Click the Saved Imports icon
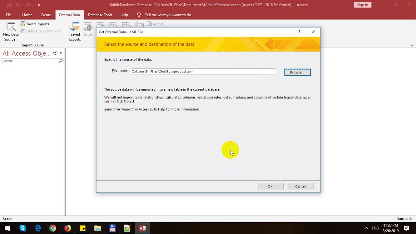This screenshot has height=234, width=416. (x=23, y=24)
